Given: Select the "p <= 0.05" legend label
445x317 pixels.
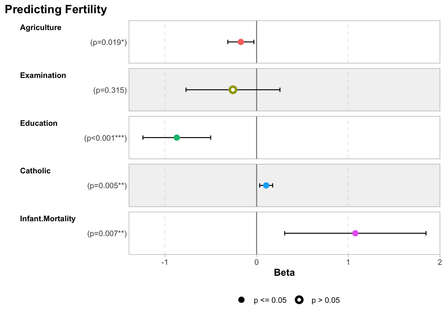Looking at the screenshot, I should click(x=270, y=300).
